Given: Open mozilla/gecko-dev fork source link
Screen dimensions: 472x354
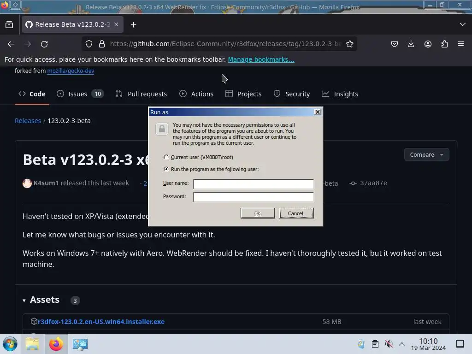Looking at the screenshot, I should coord(71,71).
